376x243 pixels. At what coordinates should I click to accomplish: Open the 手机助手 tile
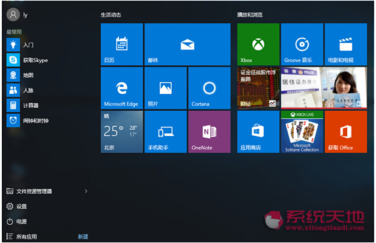pos(166,132)
